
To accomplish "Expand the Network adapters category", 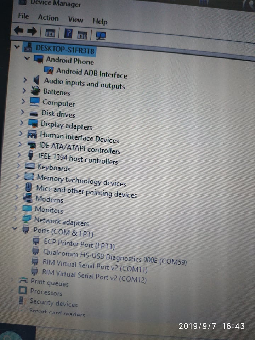I will (15, 218).
